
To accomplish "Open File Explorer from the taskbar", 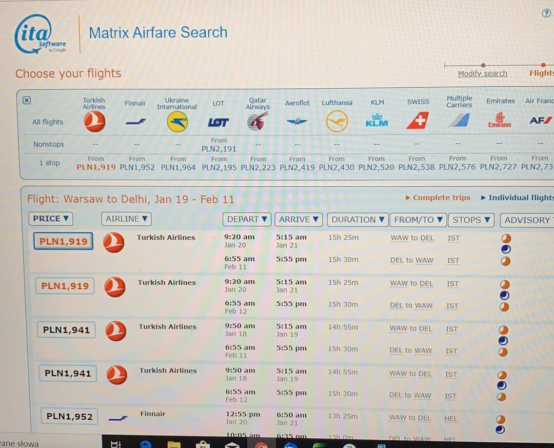I will (x=174, y=444).
